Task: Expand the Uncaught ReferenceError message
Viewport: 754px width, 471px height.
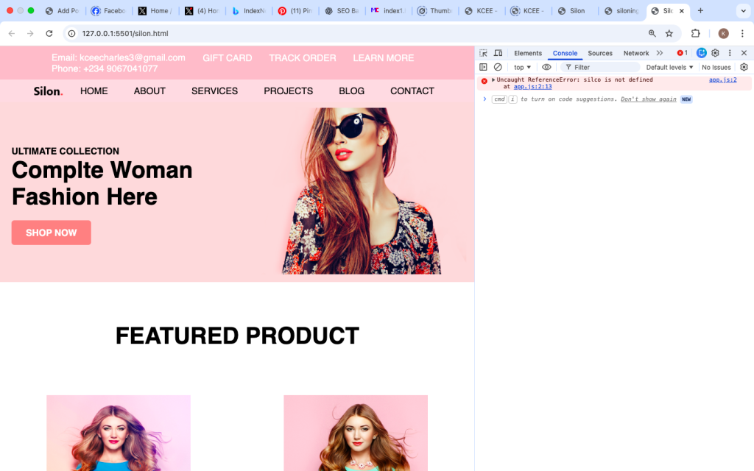Action: [x=493, y=79]
